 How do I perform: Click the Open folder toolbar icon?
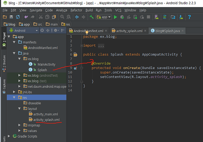click(5, 17)
